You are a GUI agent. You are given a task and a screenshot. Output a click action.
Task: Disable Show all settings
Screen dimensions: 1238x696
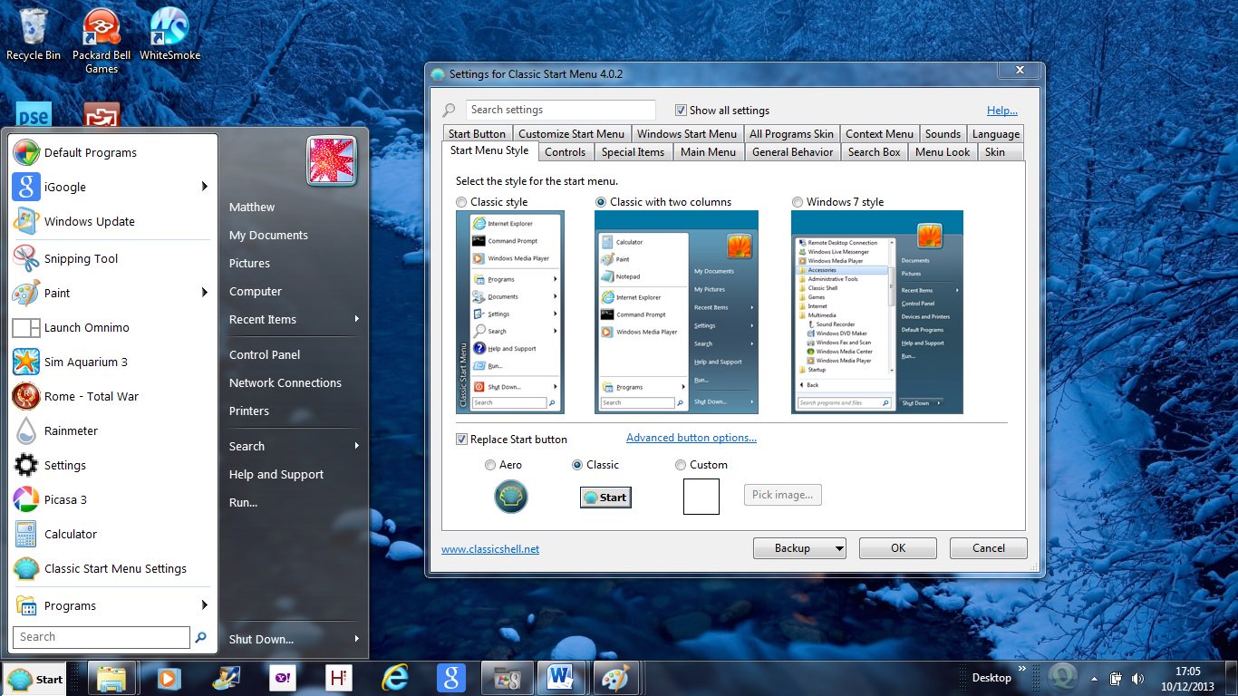pos(680,110)
